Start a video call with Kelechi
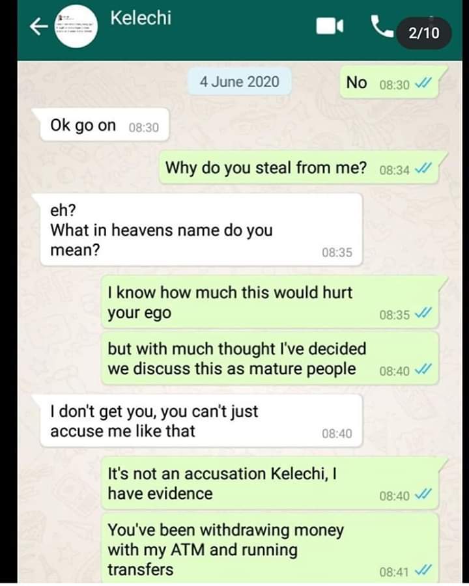This screenshot has width=469, height=586. tap(330, 27)
